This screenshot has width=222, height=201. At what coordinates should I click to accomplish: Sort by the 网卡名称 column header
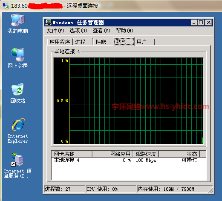(x=72, y=154)
